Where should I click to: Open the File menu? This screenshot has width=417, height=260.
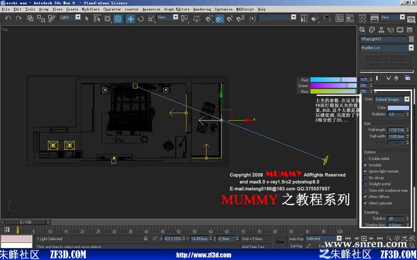coord(6,9)
